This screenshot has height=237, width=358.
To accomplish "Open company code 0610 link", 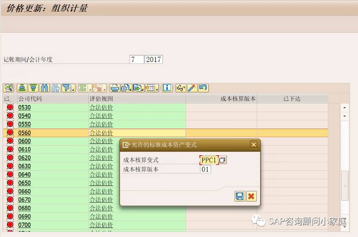I will click(24, 149).
